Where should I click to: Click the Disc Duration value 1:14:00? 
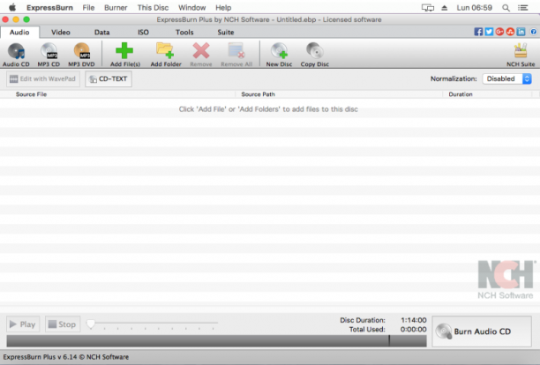[414, 320]
